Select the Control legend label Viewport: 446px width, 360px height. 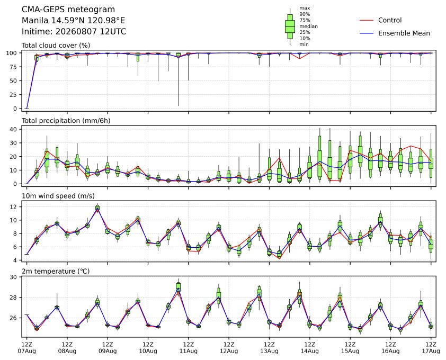(390, 20)
